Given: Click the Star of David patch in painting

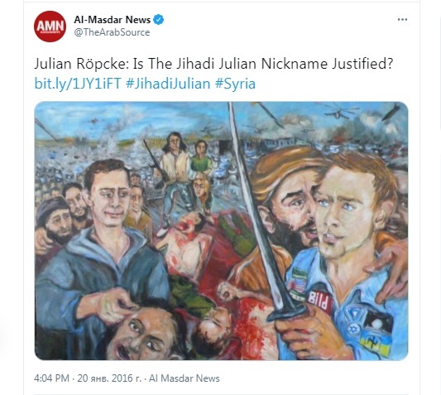Looking at the screenshot, I should click(x=352, y=329).
